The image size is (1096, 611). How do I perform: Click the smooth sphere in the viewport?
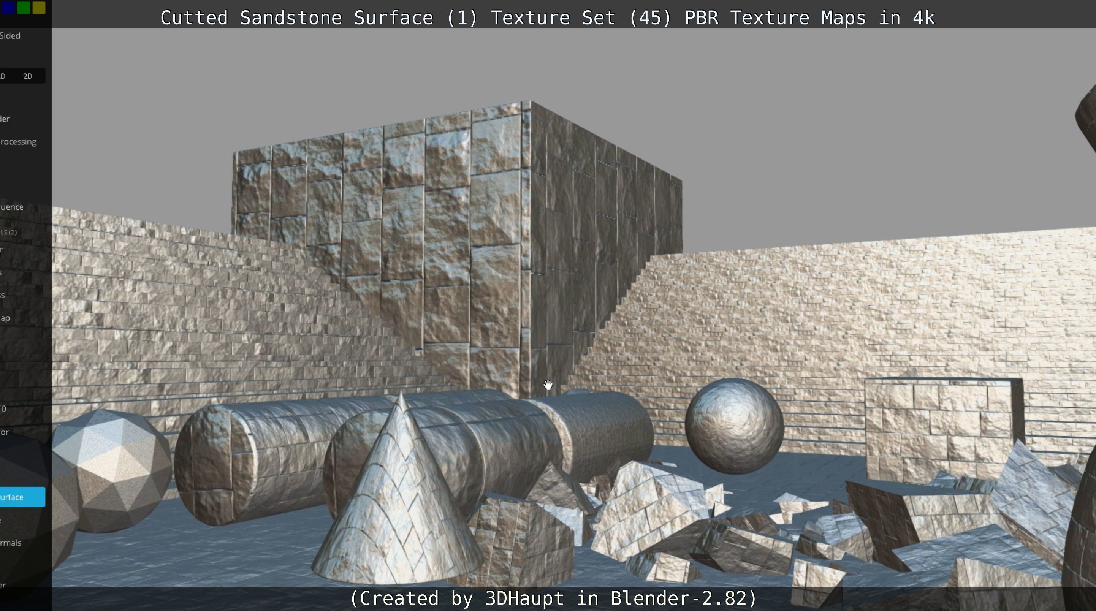pyautogui.click(x=734, y=426)
